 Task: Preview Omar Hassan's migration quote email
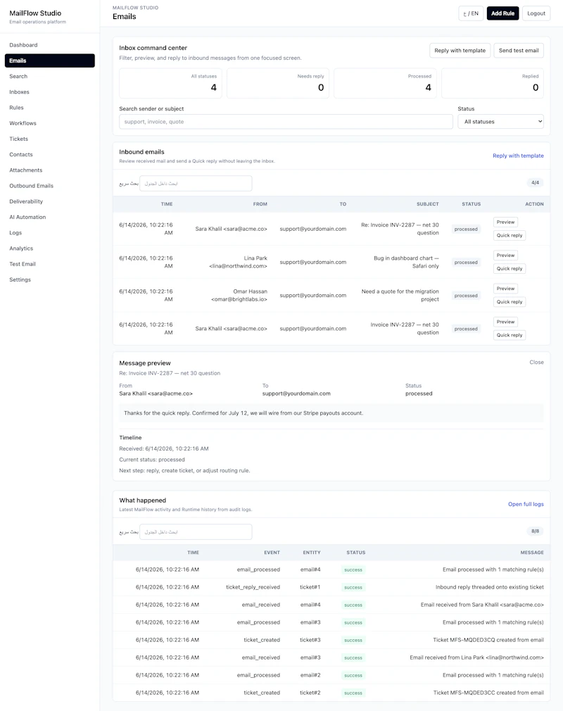point(505,289)
